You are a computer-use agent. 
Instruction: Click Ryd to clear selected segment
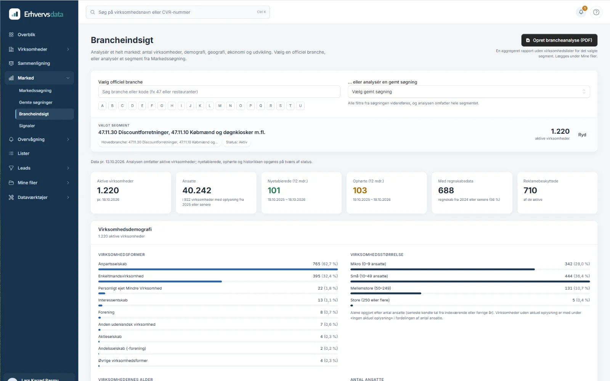(582, 135)
